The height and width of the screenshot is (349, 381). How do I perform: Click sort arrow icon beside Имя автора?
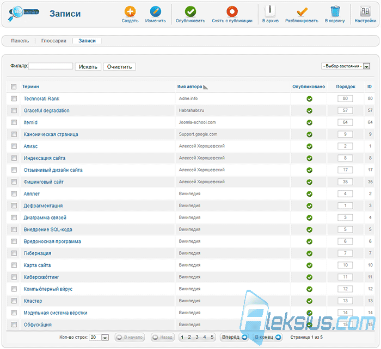(x=205, y=87)
